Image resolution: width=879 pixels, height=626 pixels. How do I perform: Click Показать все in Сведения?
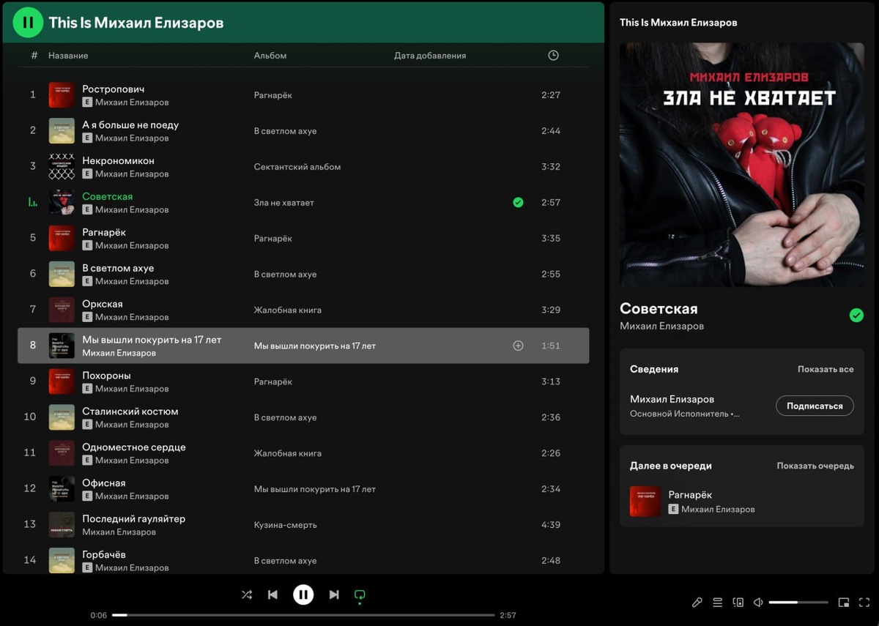(x=826, y=369)
